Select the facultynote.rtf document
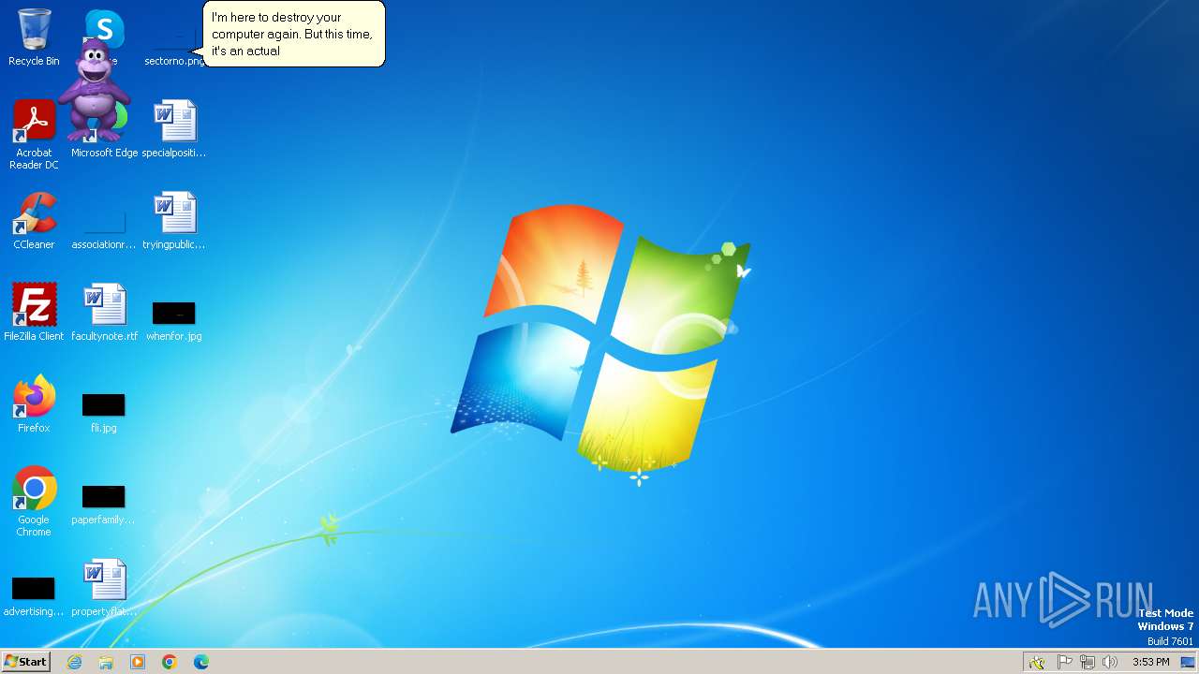The image size is (1199, 674). pyautogui.click(x=104, y=313)
